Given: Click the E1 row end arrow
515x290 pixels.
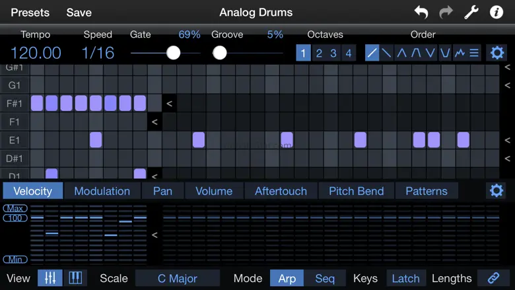Looking at the screenshot, I should click(508, 140).
